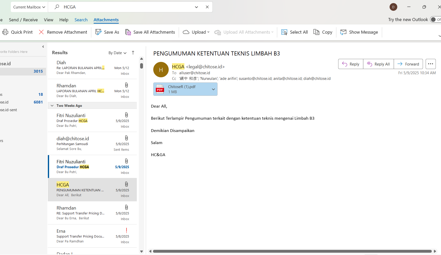Open the Current Mailbox scope dropdown
Screen dimensions: 441x255
pos(29,7)
